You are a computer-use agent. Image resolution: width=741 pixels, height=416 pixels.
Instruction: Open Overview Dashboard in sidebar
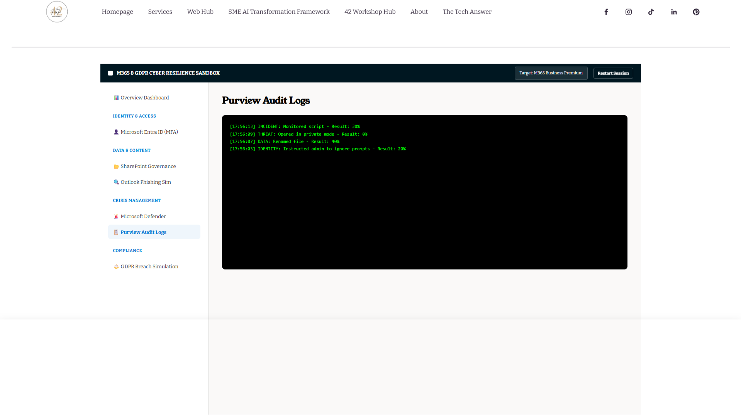point(154,98)
